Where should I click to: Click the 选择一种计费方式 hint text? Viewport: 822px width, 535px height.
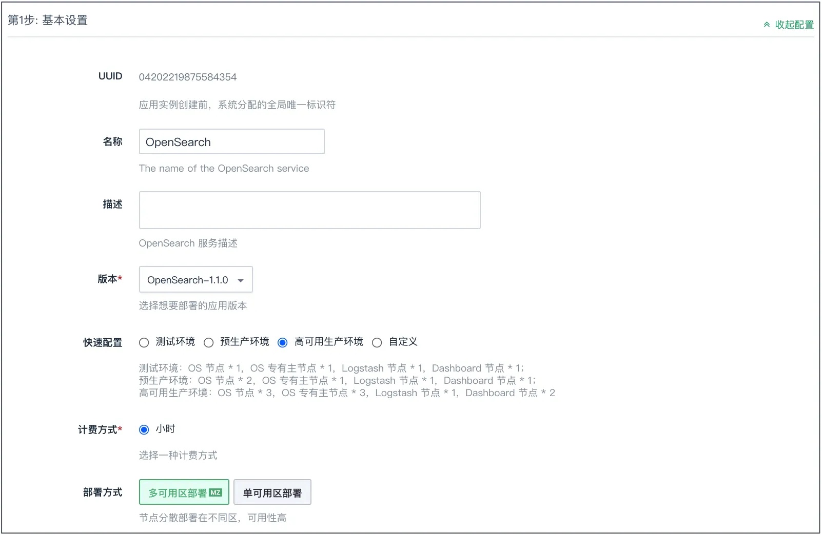[178, 455]
